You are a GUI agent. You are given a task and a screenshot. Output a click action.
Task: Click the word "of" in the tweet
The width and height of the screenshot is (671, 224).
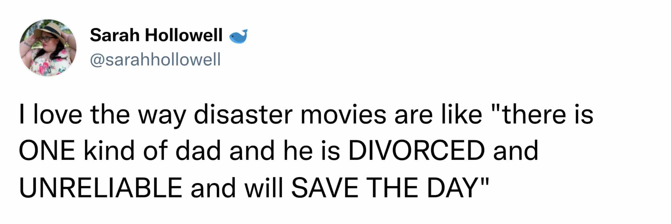(x=155, y=150)
